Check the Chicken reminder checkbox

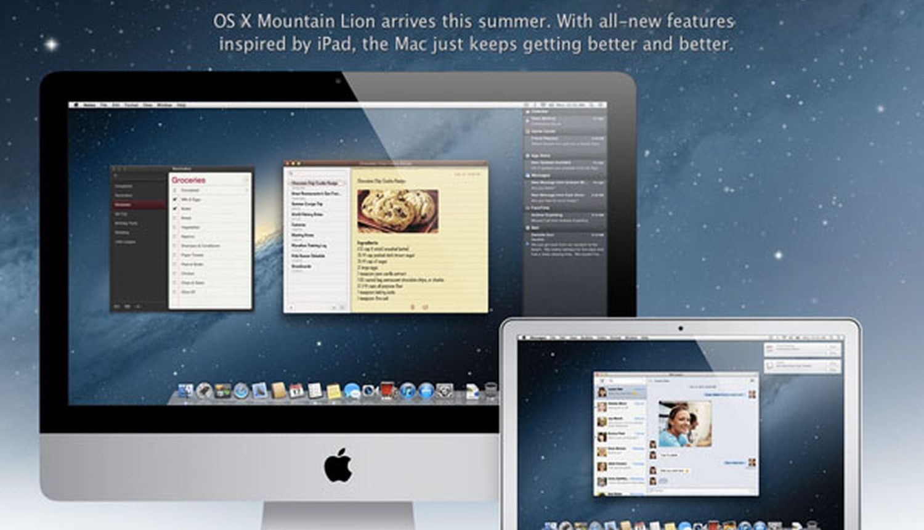[176, 274]
